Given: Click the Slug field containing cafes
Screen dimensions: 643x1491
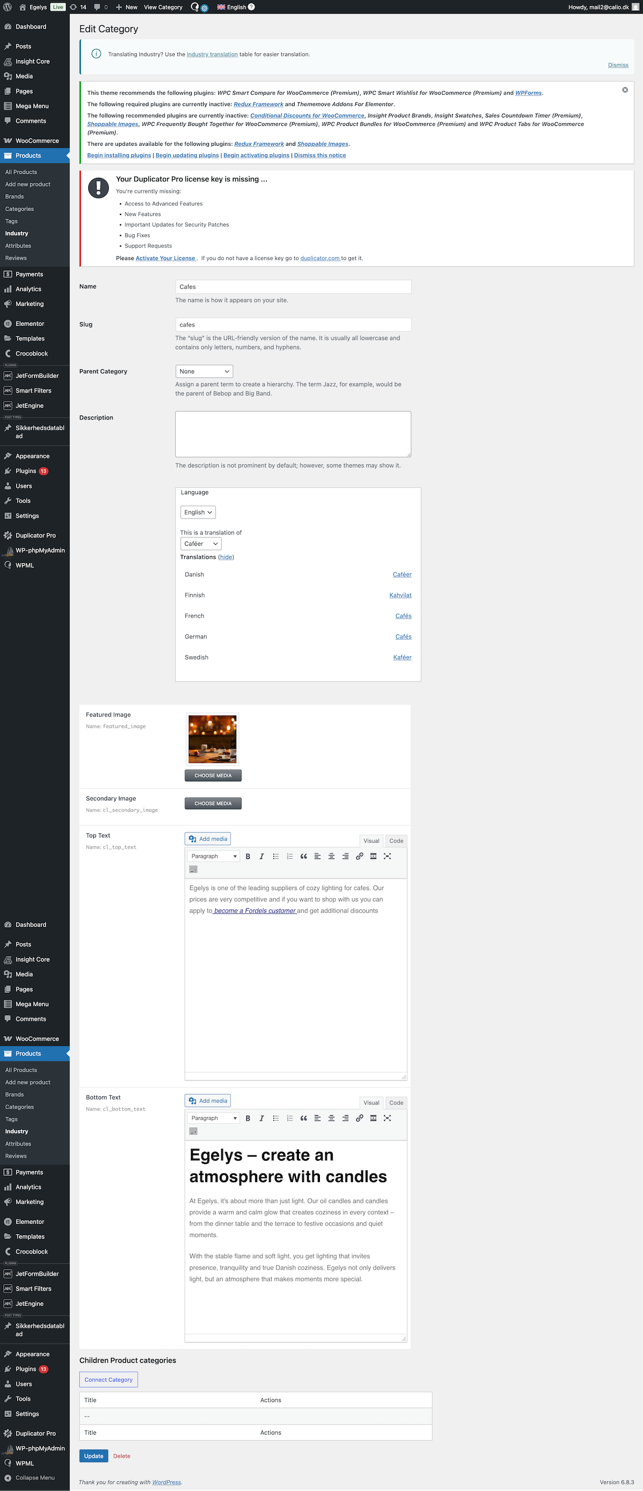Looking at the screenshot, I should (x=293, y=325).
